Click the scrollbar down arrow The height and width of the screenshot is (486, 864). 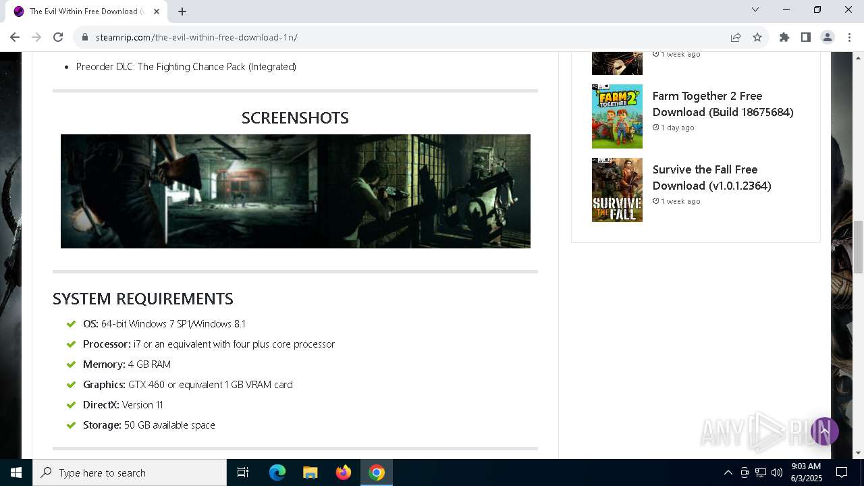pos(858,452)
